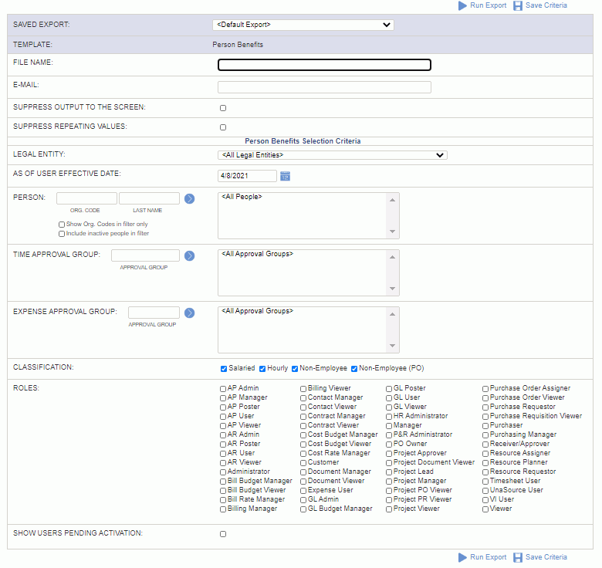Select <All Approval Groups> in Expense Approval list

pyautogui.click(x=257, y=311)
